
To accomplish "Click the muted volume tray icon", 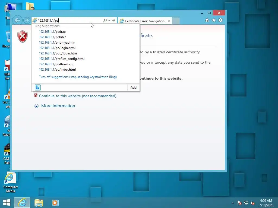I will point(252,203).
